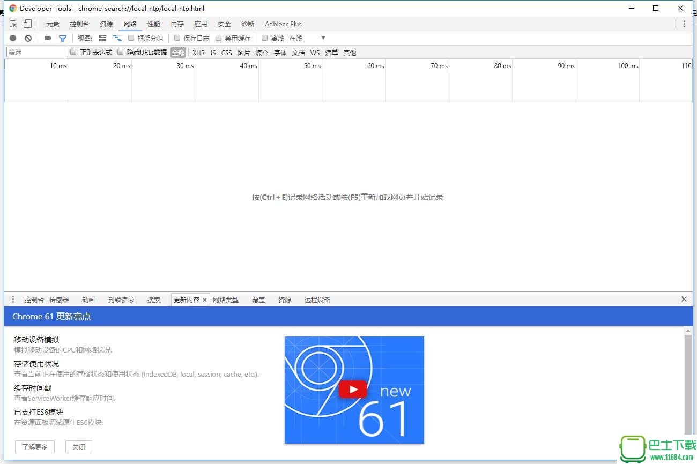
Task: Close the 更新内容 drawer tab
Action: pyautogui.click(x=205, y=300)
